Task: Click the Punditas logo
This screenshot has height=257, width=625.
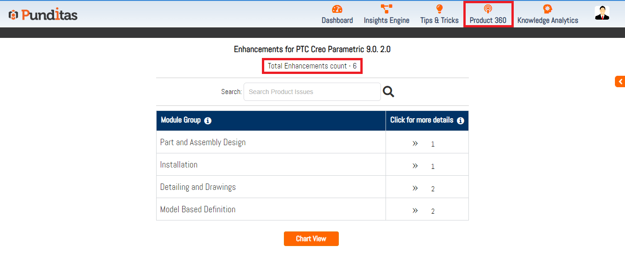Action: click(43, 15)
